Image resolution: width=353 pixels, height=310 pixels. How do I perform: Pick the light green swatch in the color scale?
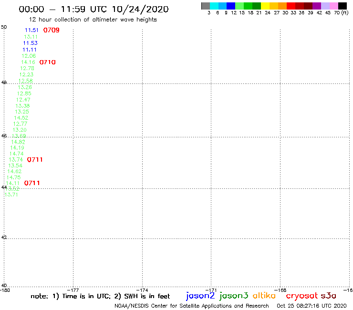239,6
